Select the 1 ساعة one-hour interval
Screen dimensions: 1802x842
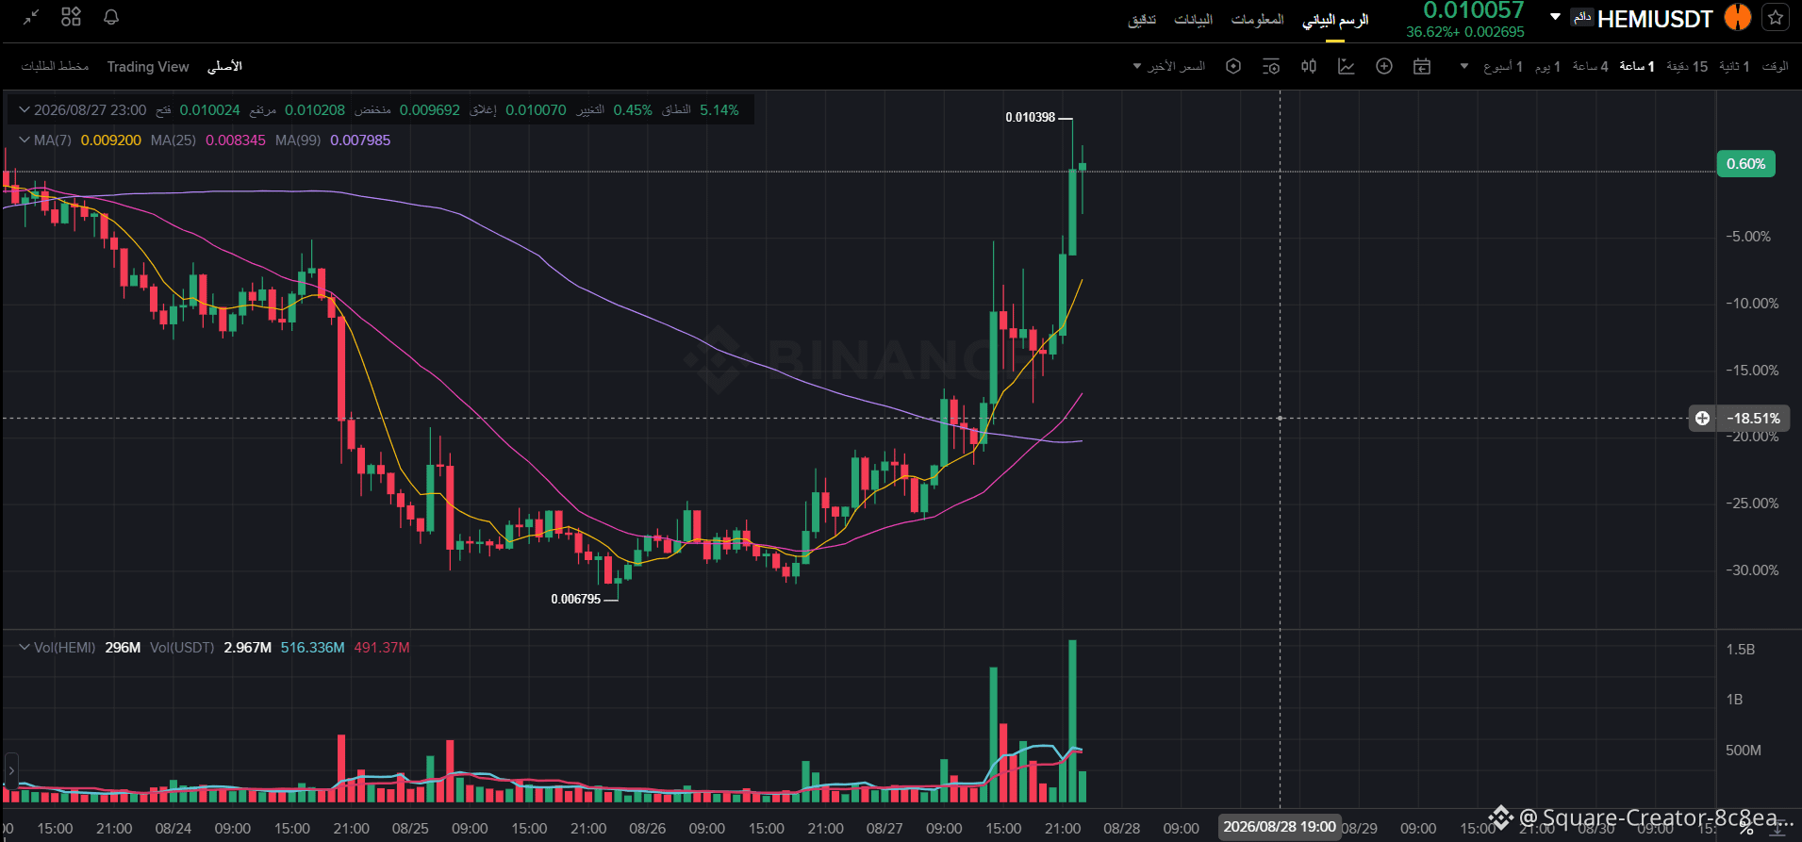[x=1637, y=66]
